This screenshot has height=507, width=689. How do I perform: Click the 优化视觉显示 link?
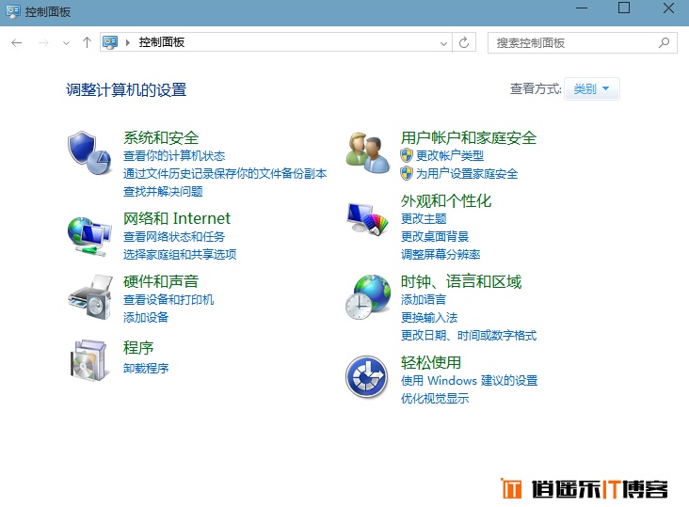pyautogui.click(x=435, y=399)
